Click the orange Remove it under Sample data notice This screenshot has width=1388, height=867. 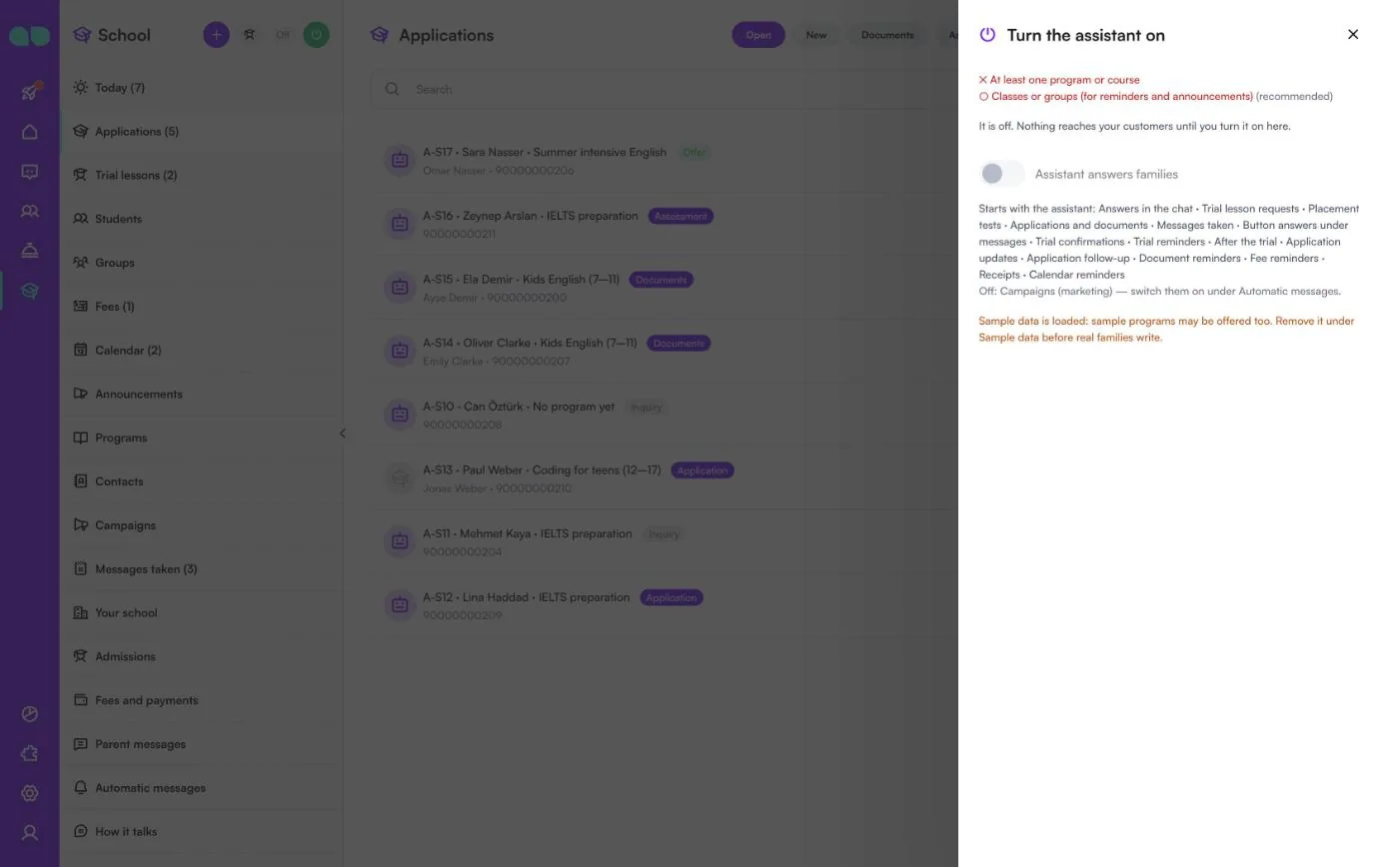1166,330
